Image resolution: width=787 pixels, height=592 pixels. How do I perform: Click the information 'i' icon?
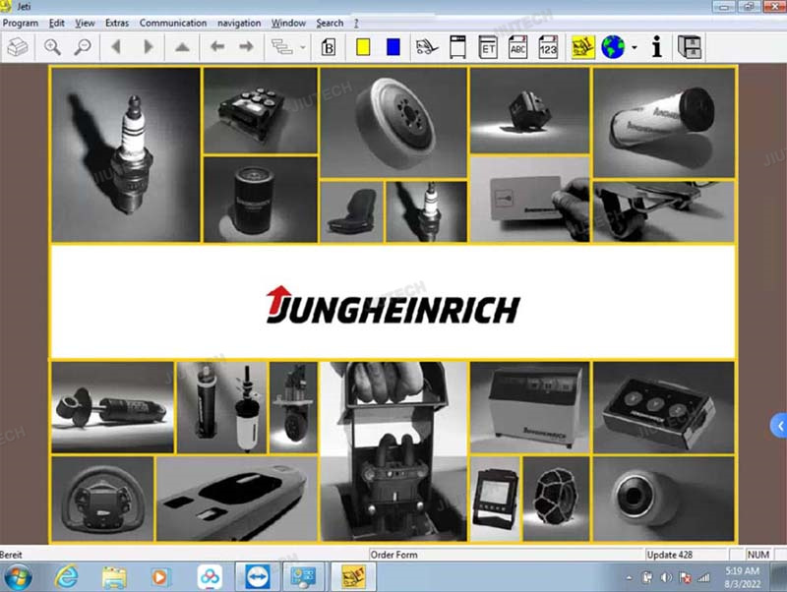(x=657, y=46)
